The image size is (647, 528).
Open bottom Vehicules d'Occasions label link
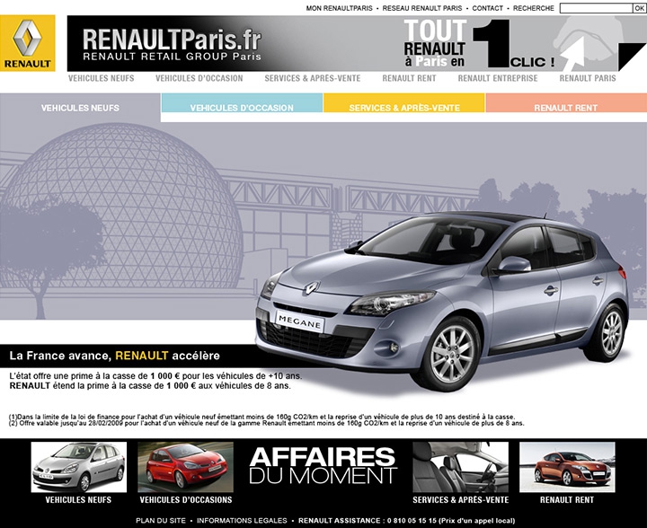(x=186, y=500)
